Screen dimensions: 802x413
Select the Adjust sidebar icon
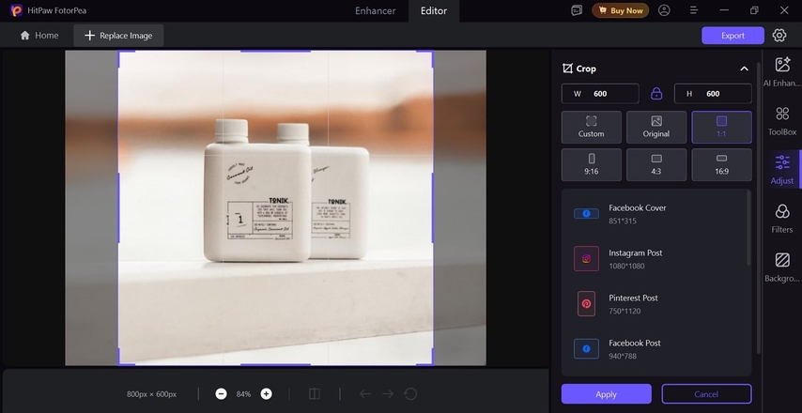[781, 169]
